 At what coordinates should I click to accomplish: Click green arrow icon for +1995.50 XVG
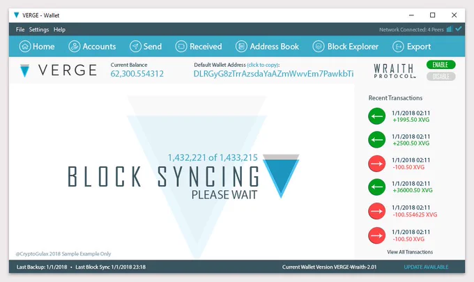coord(376,116)
